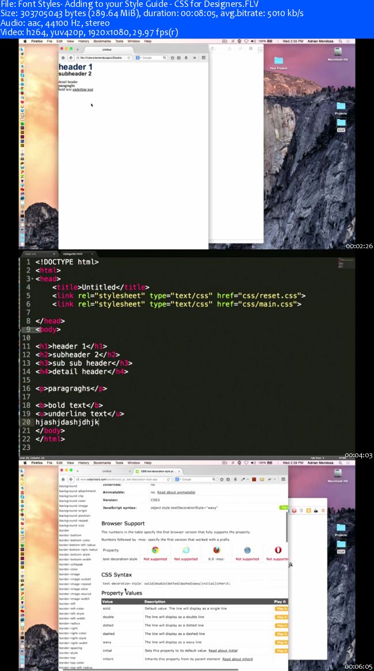The width and height of the screenshot is (374, 671).
Task: Click 'Play it' for the solid value
Action: 281,609
